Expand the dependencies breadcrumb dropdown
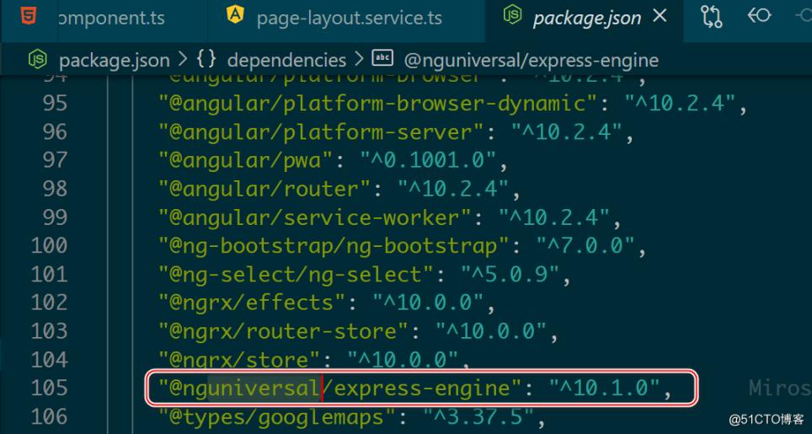This screenshot has width=812, height=434. [286, 60]
